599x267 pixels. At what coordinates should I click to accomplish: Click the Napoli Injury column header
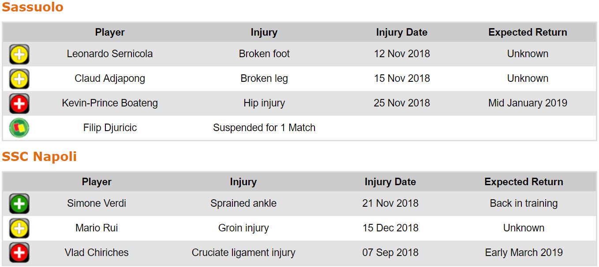[243, 182]
